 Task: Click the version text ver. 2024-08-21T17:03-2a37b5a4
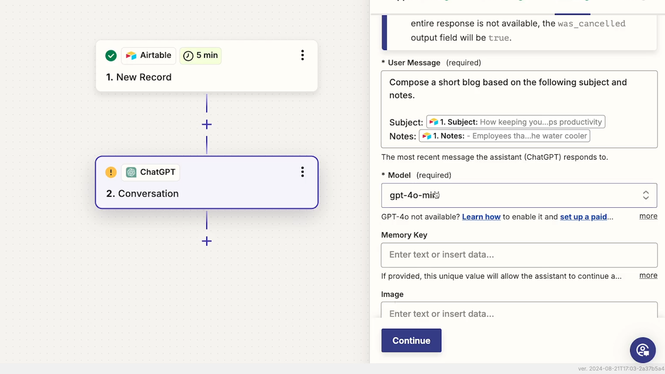[621, 369]
